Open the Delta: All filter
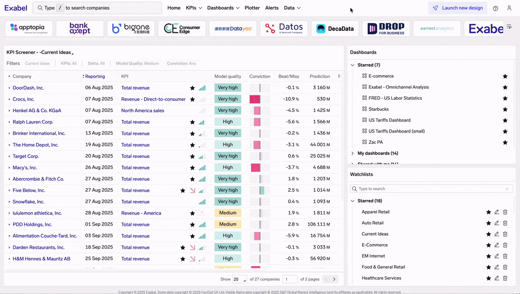 click(x=96, y=64)
